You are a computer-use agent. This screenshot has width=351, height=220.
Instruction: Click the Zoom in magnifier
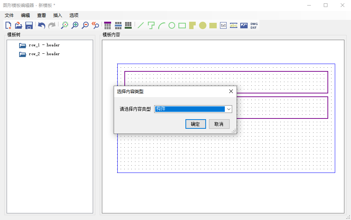[x=75, y=25]
